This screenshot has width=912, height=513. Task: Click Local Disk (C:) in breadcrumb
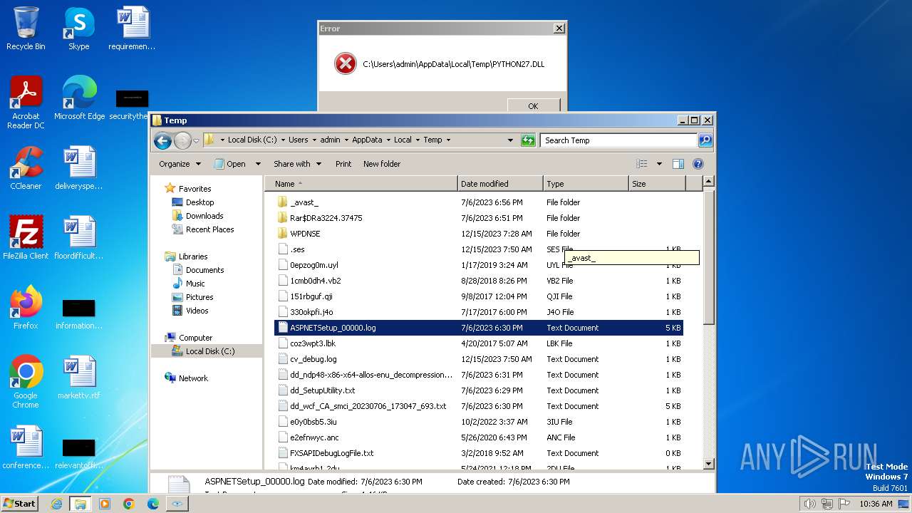click(252, 140)
